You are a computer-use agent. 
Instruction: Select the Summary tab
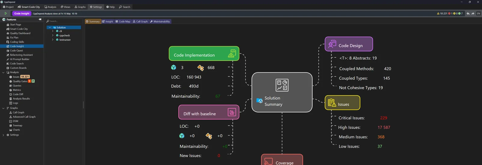pyautogui.click(x=93, y=21)
